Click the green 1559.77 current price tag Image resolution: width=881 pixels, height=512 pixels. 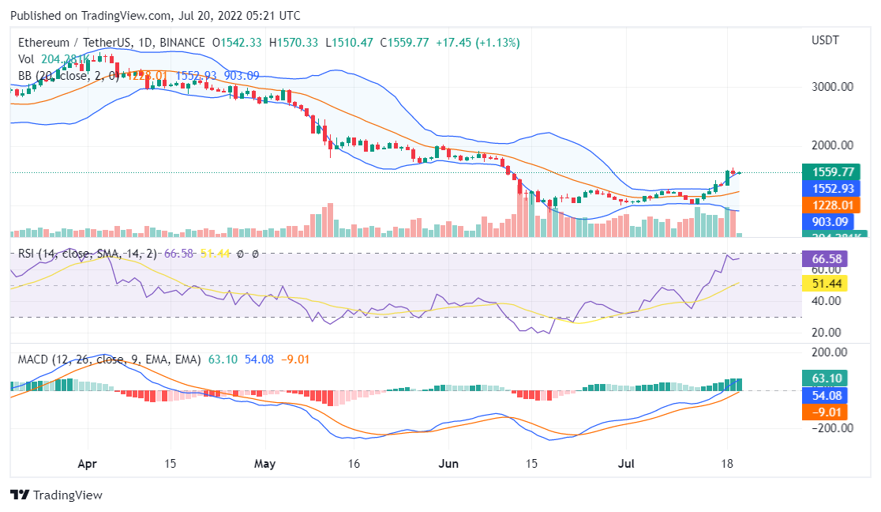click(833, 171)
